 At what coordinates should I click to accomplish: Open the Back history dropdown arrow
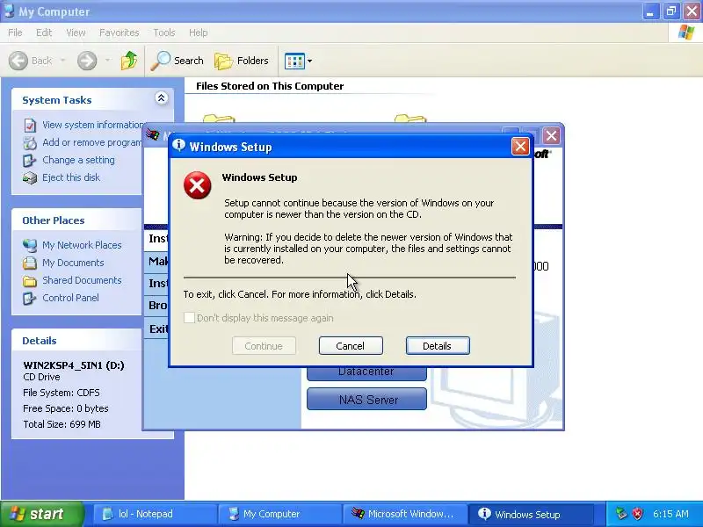coord(62,61)
